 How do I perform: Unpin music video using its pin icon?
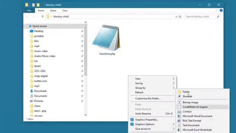[82, 51]
